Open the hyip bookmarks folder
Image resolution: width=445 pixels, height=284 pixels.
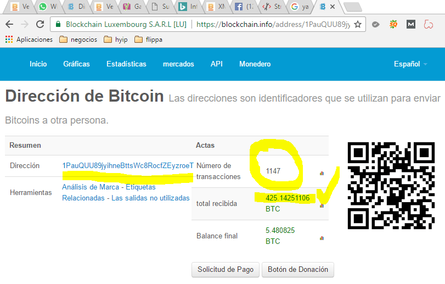[x=116, y=40]
